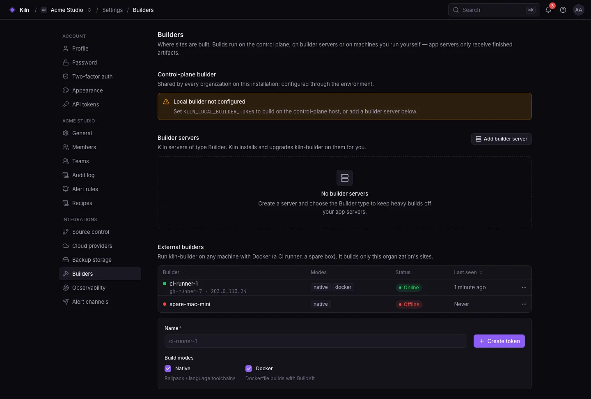Viewport: 591px width, 399px height.
Task: Click the Appearance palette icon
Action: (x=66, y=90)
